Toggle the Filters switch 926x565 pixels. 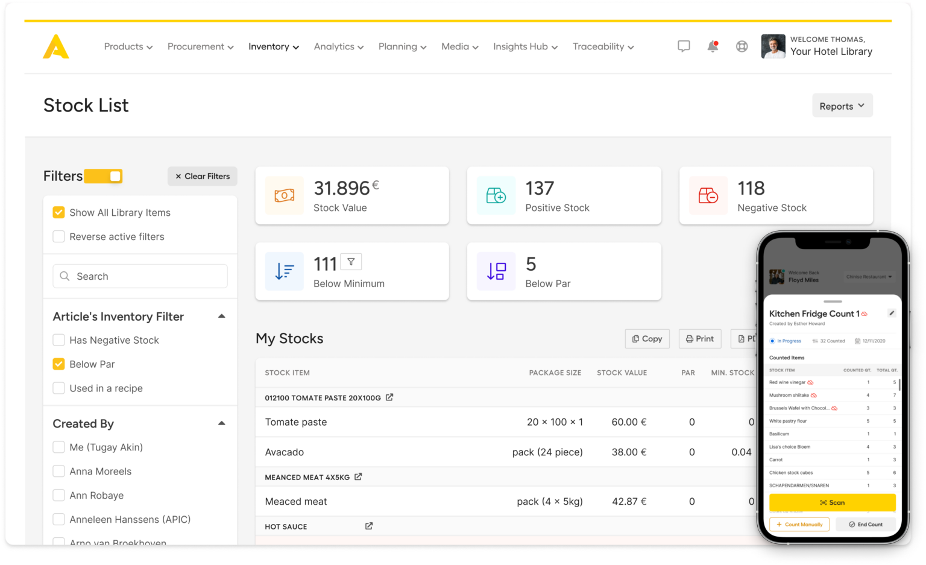(x=104, y=176)
